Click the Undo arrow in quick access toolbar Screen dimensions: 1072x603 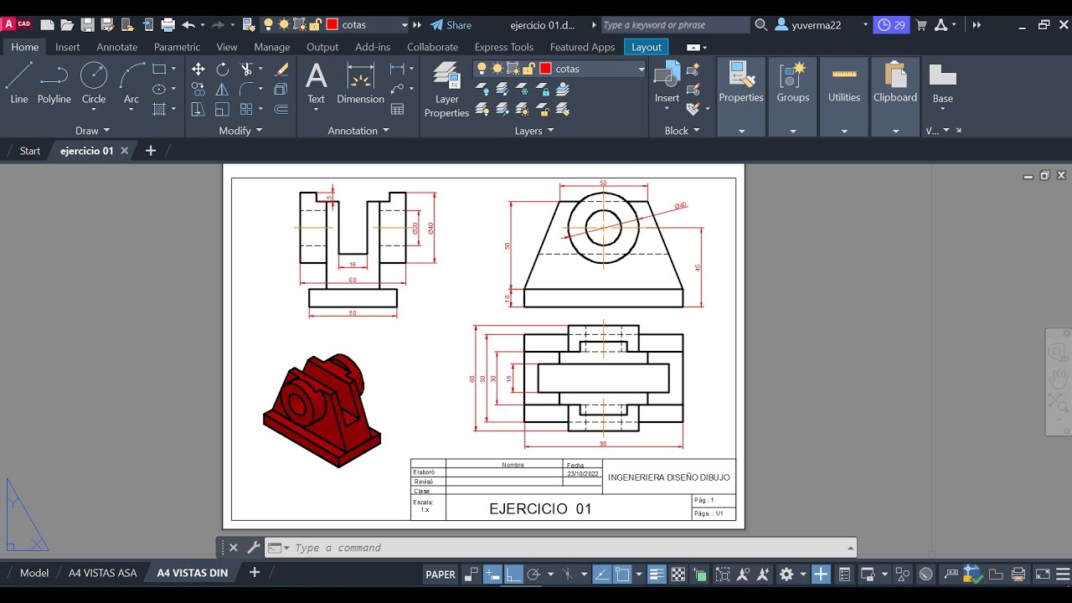tap(188, 25)
